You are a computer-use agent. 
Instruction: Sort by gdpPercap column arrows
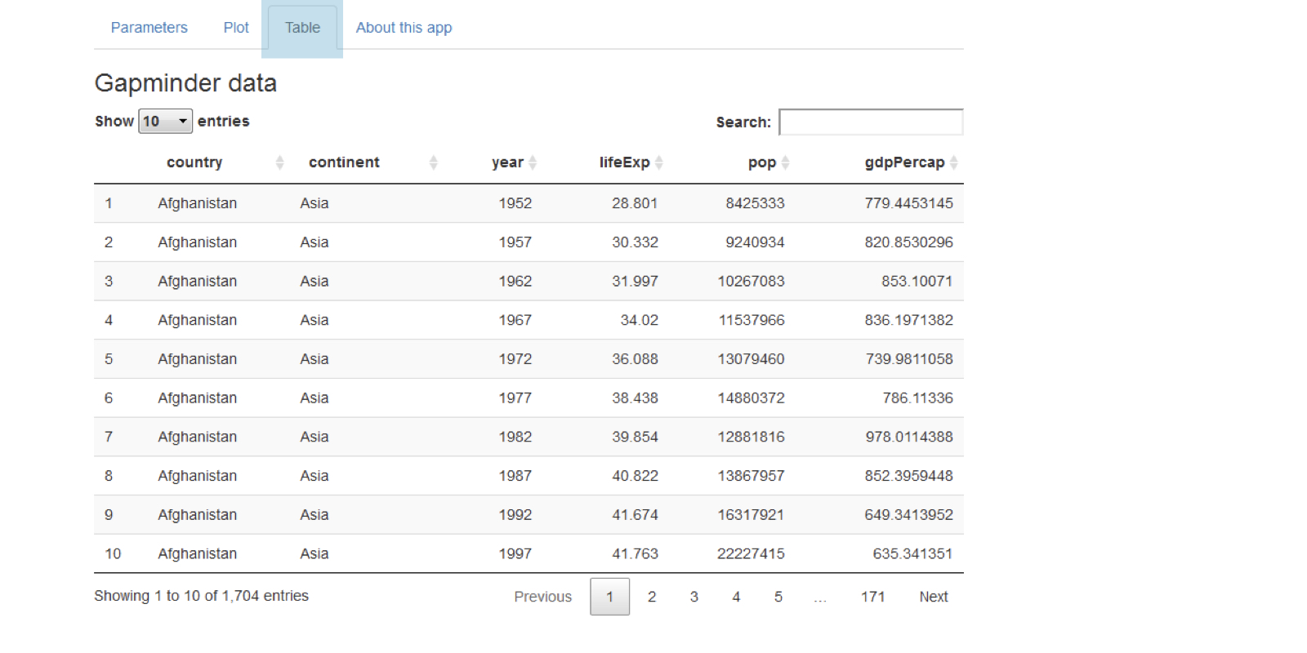click(953, 162)
